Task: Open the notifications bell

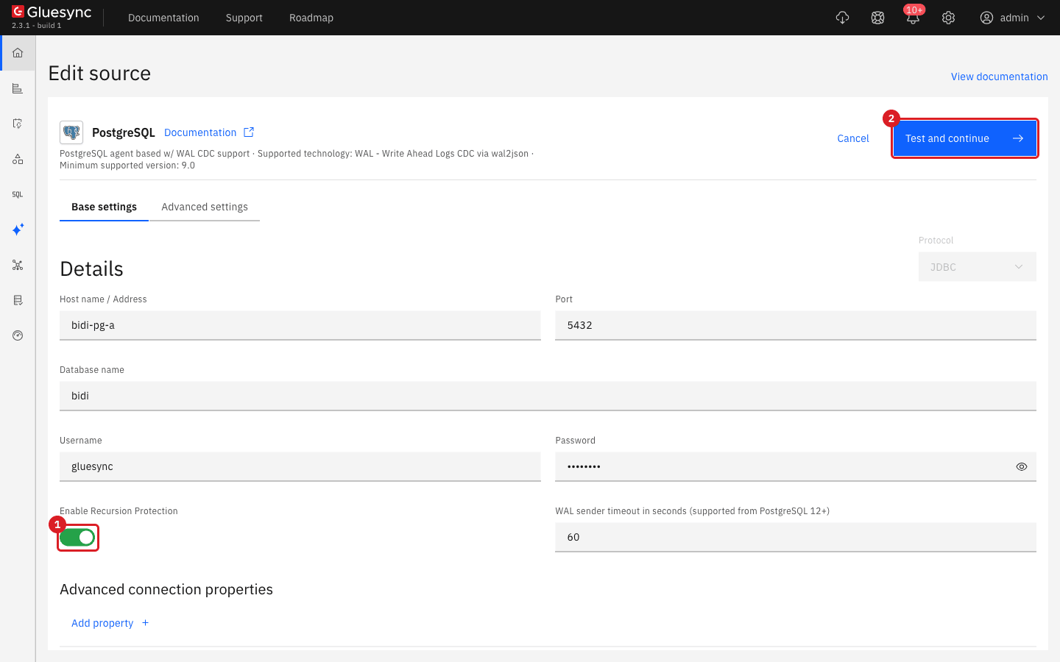Action: [x=913, y=18]
